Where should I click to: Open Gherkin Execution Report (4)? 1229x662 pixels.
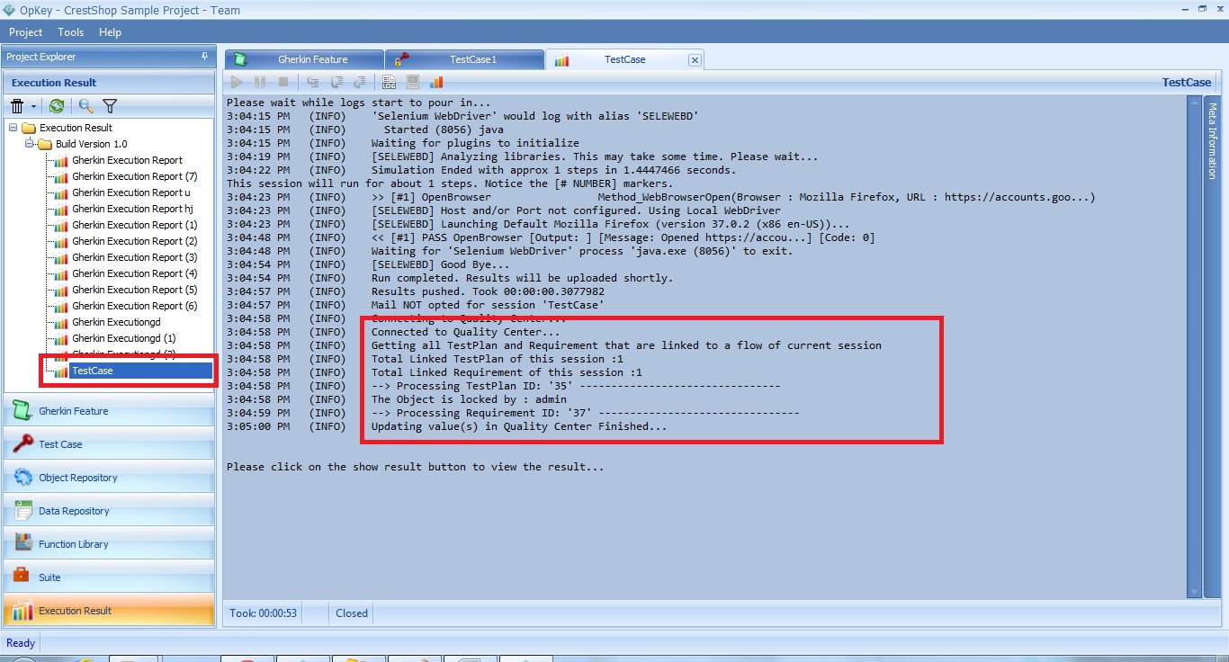(135, 273)
